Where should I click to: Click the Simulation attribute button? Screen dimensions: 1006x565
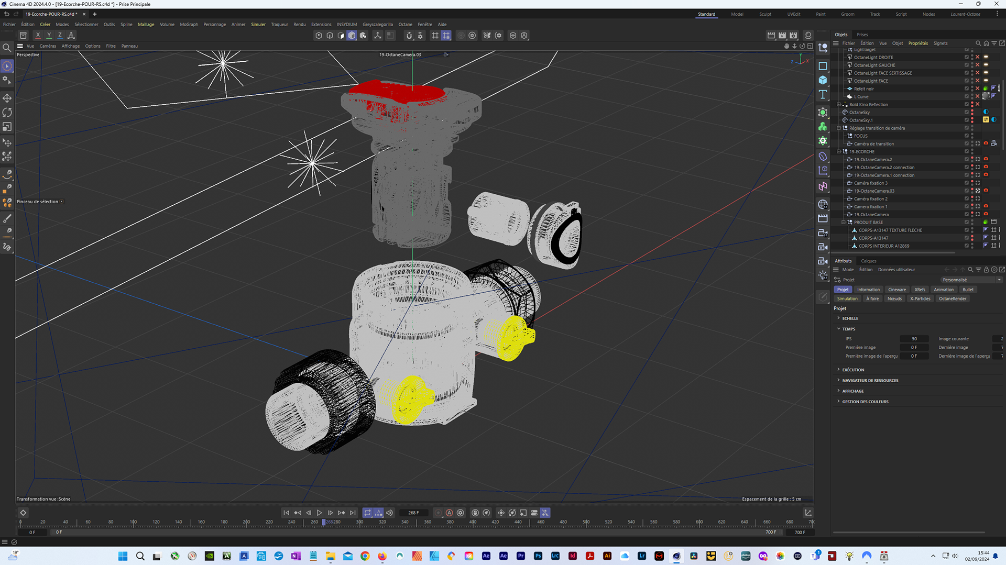point(847,299)
